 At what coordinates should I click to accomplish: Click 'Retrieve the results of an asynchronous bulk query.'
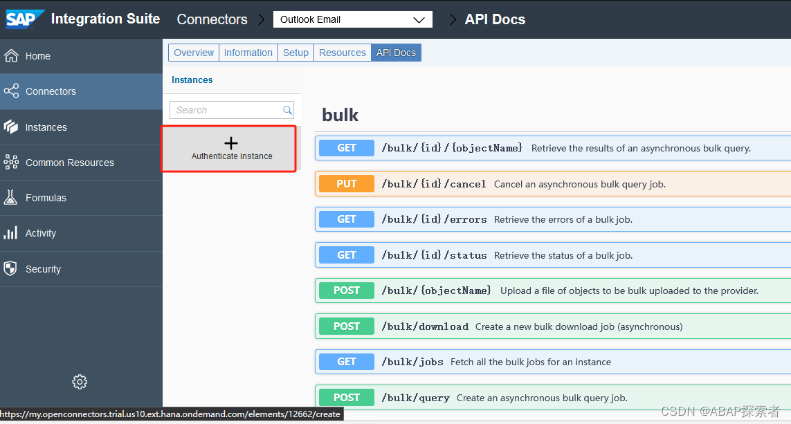tap(641, 148)
